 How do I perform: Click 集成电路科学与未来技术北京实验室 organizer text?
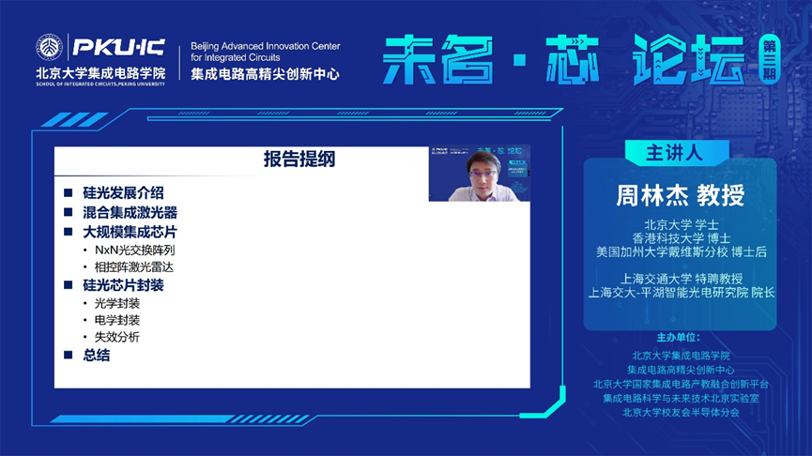click(681, 398)
